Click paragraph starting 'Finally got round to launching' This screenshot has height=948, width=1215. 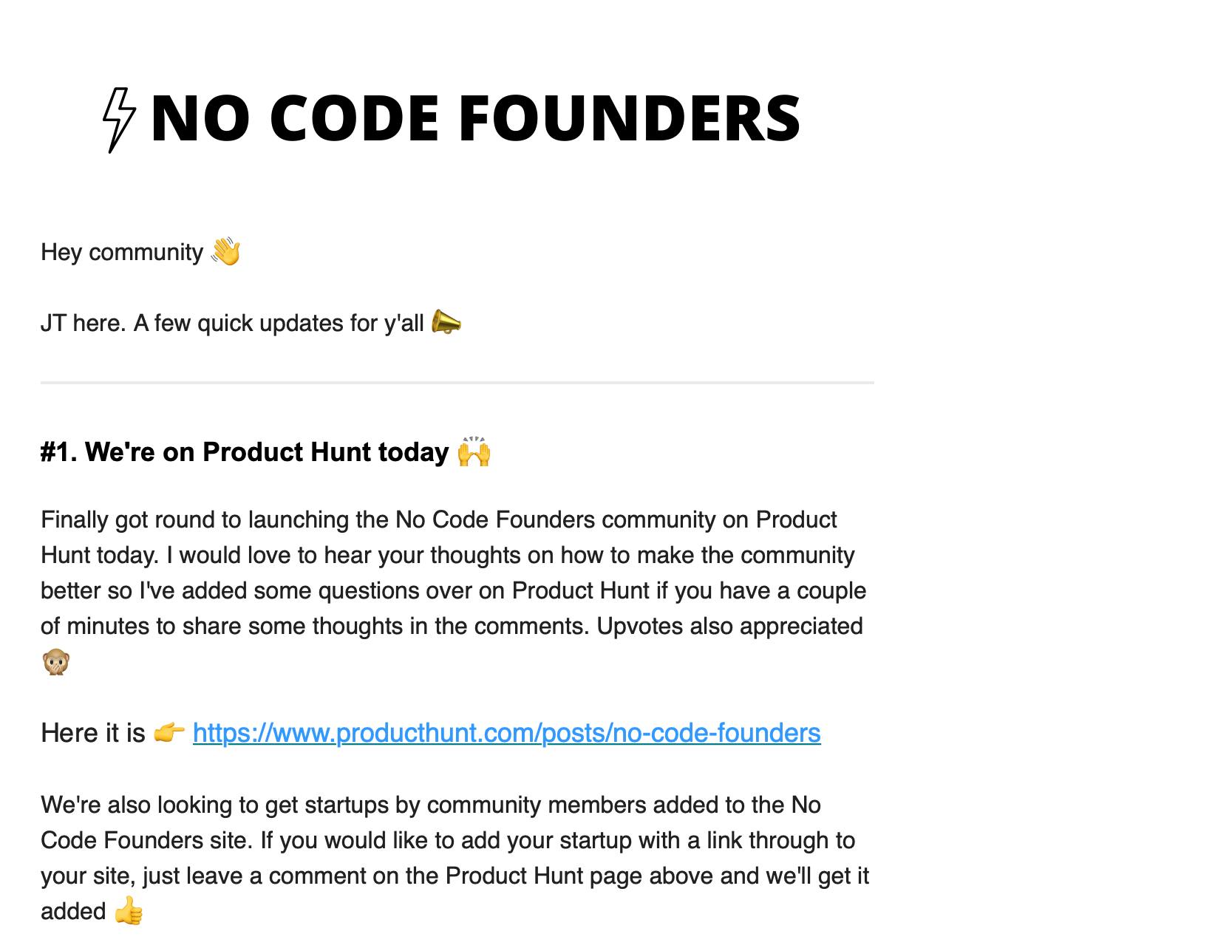click(454, 590)
